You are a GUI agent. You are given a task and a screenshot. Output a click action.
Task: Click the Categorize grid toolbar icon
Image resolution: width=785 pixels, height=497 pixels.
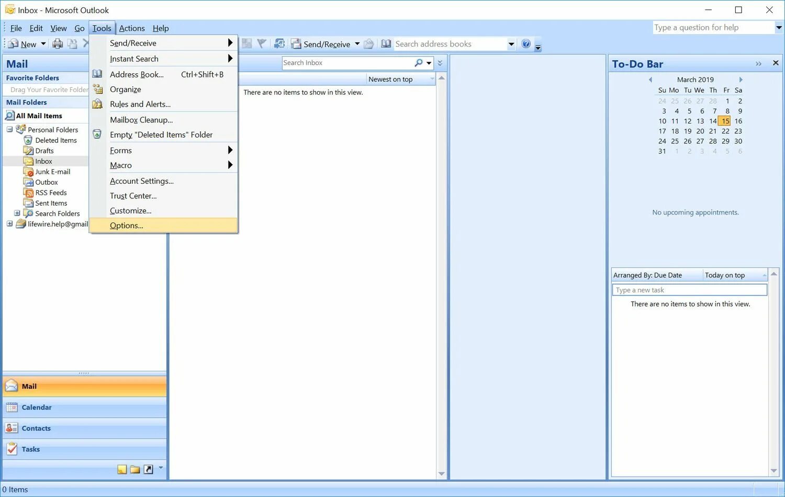pos(247,44)
